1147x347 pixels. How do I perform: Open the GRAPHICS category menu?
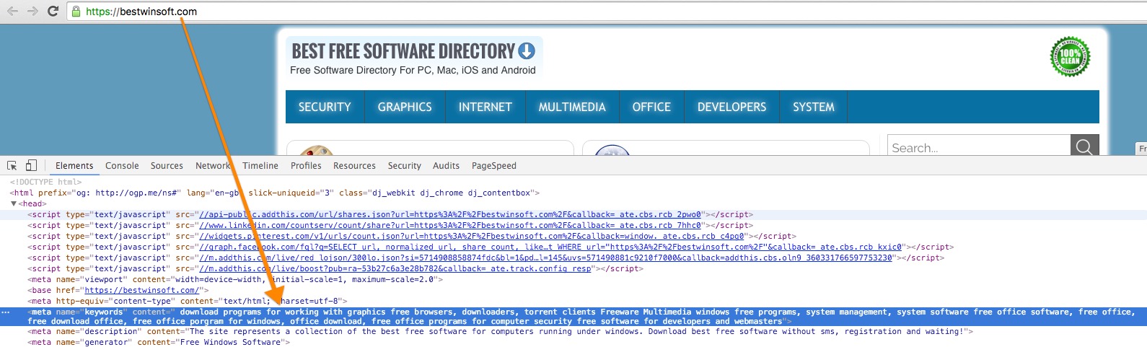pos(405,107)
